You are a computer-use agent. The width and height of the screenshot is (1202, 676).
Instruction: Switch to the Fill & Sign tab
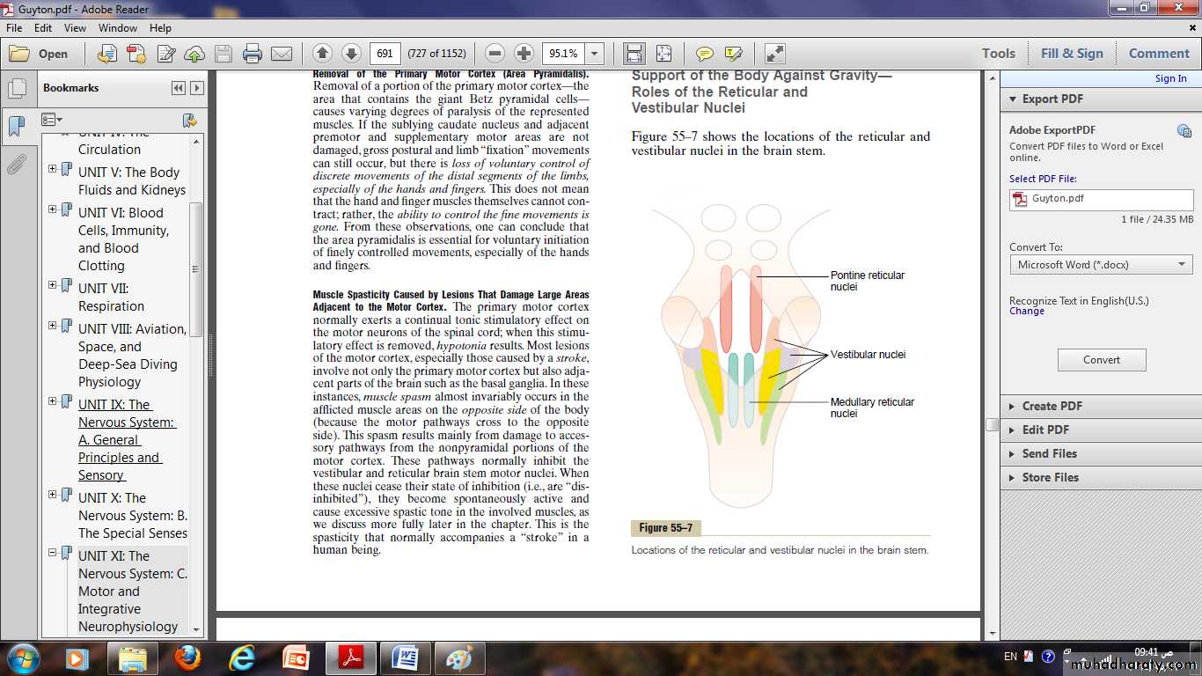(1071, 54)
